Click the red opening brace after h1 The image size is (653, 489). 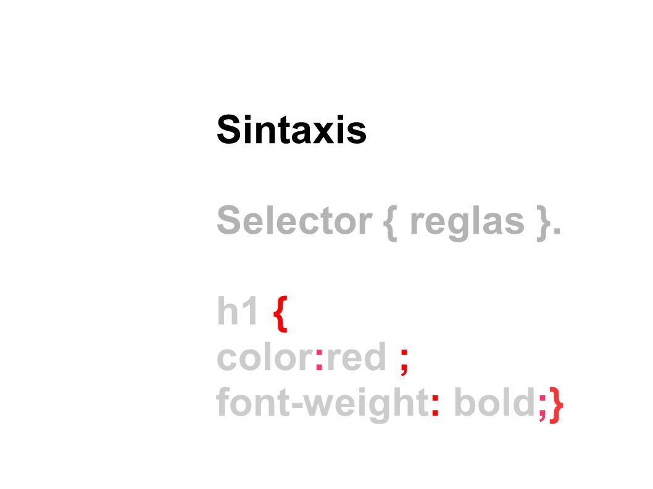280,314
